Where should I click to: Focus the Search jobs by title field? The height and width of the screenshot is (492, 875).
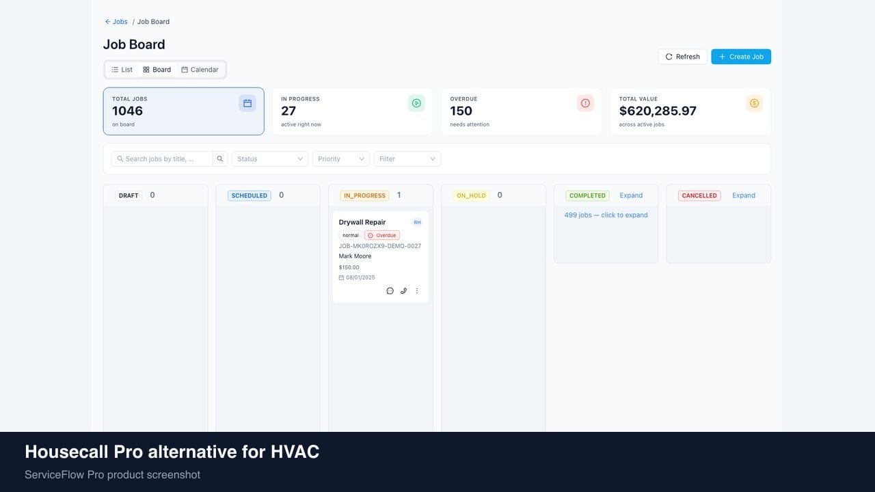[162, 159]
